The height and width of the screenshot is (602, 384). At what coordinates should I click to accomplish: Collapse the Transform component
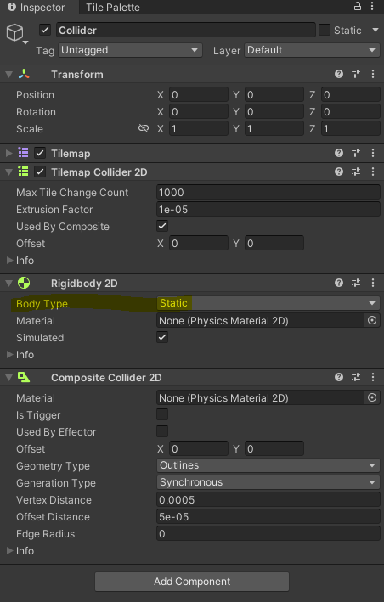pyautogui.click(x=9, y=75)
